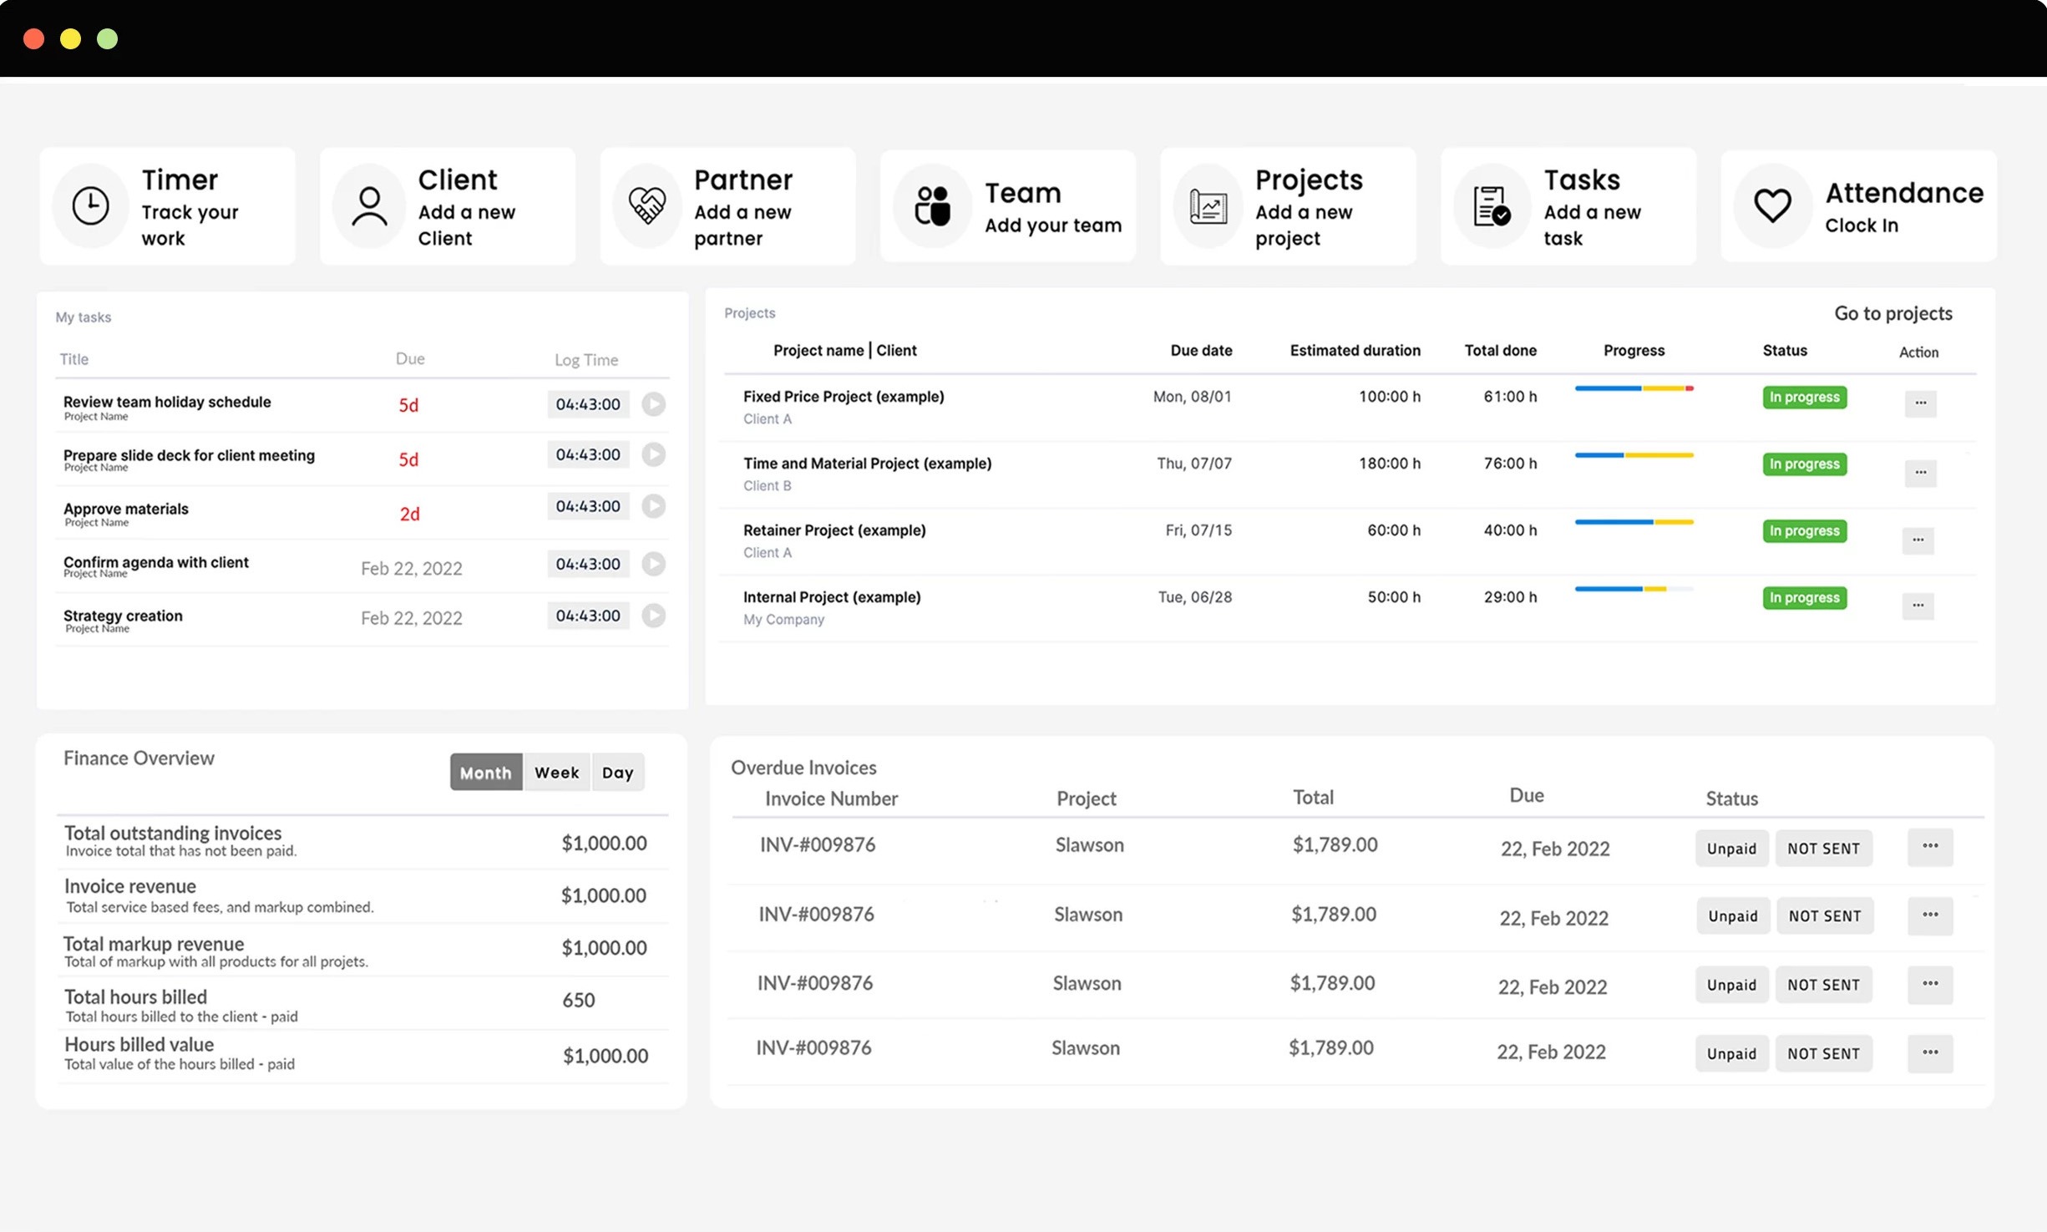This screenshot has height=1232, width=2047.
Task: Click the 5d due value for Review team holiday schedule
Action: 408,405
